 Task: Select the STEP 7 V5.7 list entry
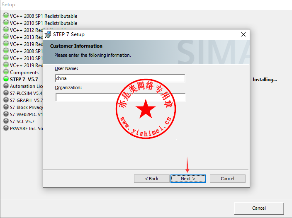tap(24, 80)
